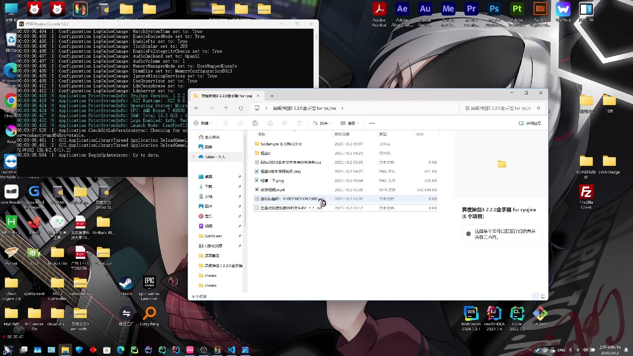Viewport: 633px width, 356px height.
Task: Open the Sort dropdown menu
Action: coord(322,123)
